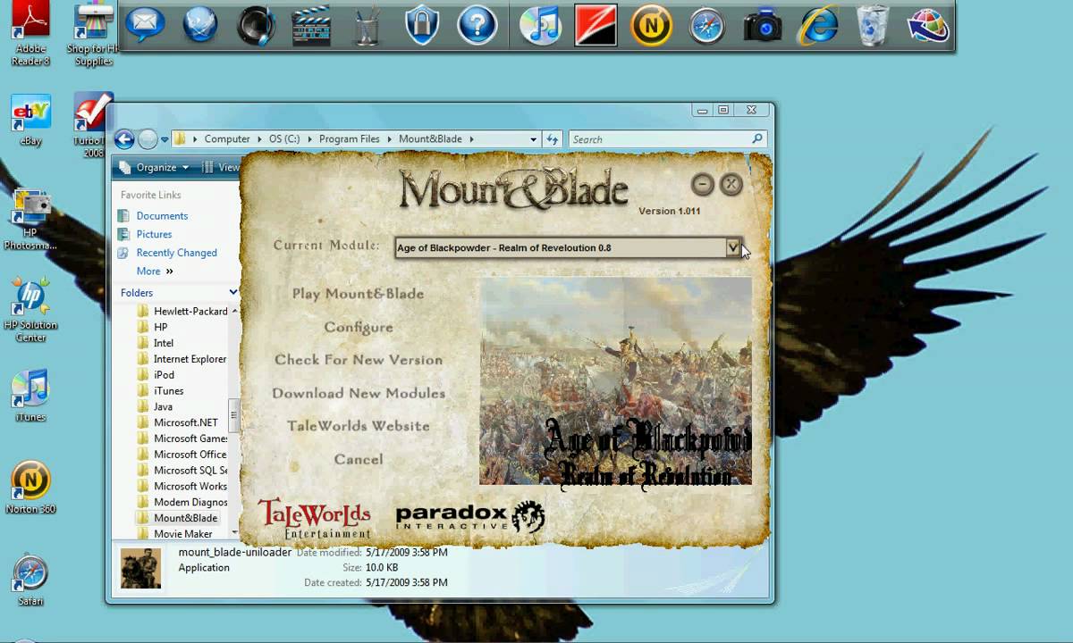Screen dimensions: 1073x643
Task: Open the Views toolbar button
Action: 221,167
